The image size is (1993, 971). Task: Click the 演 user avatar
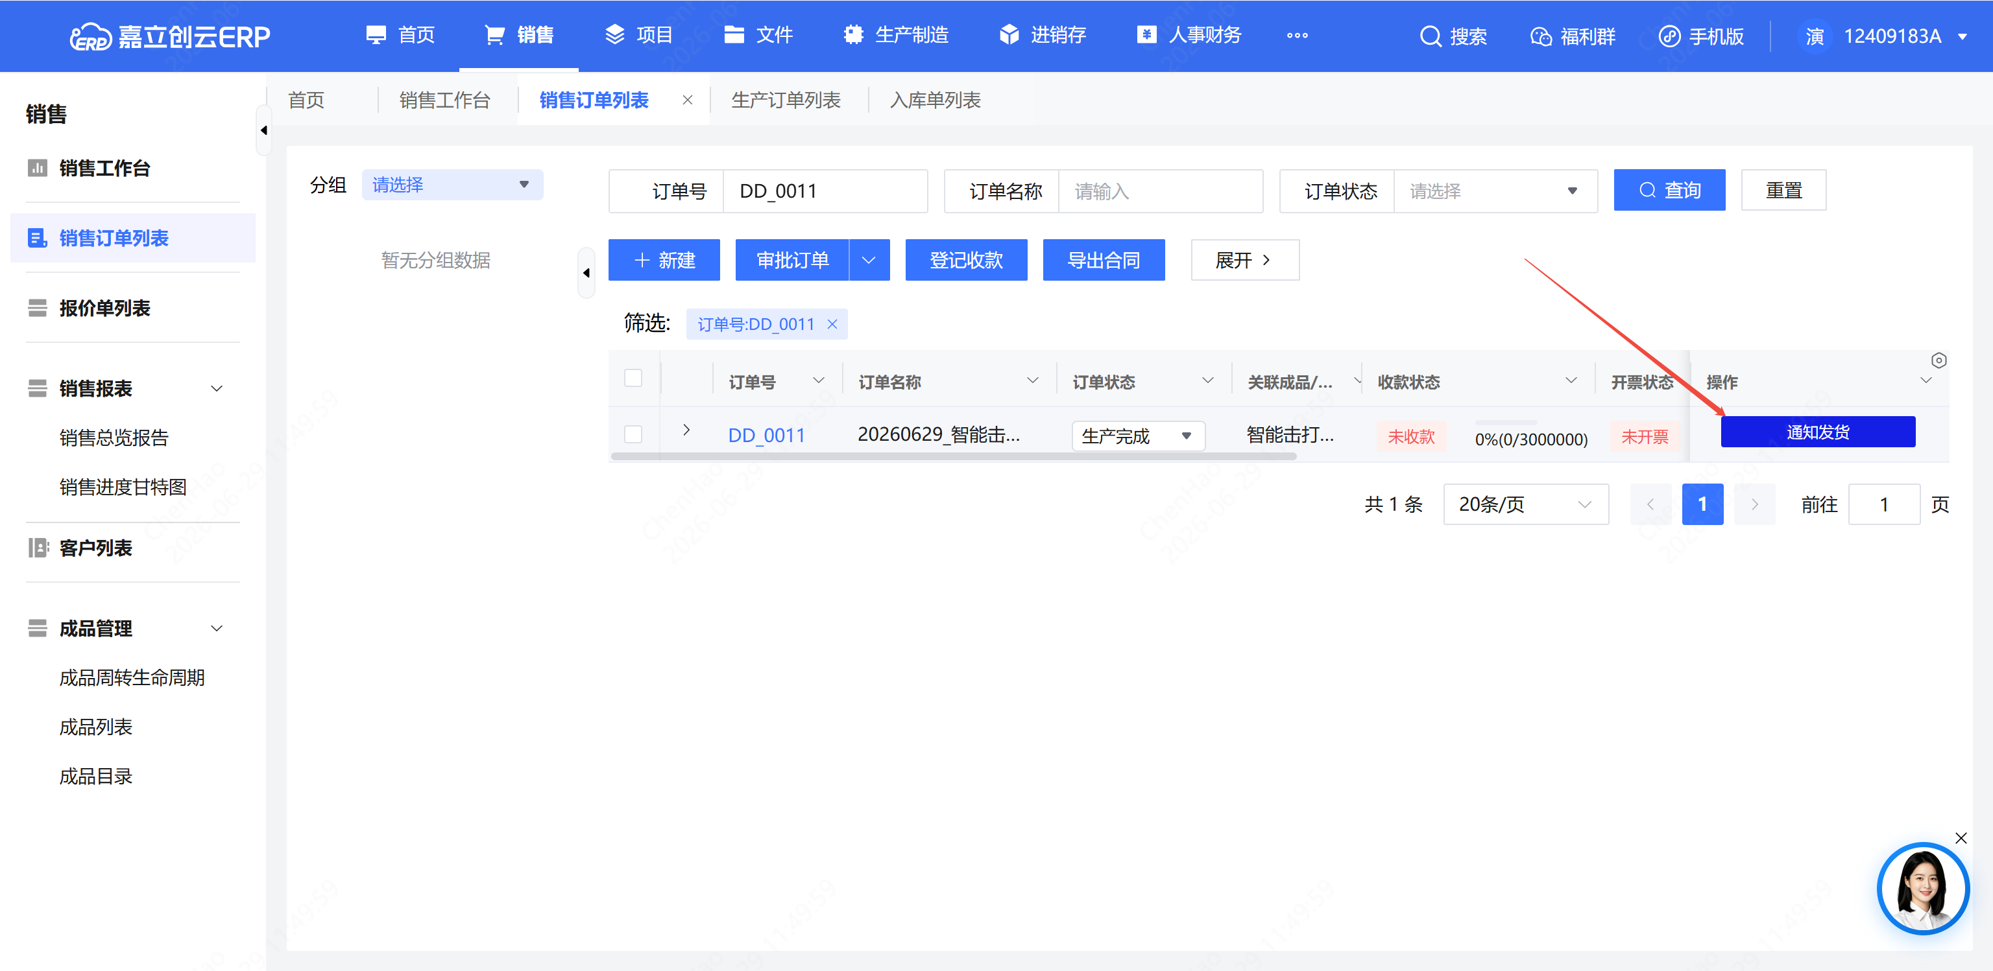(x=1815, y=36)
